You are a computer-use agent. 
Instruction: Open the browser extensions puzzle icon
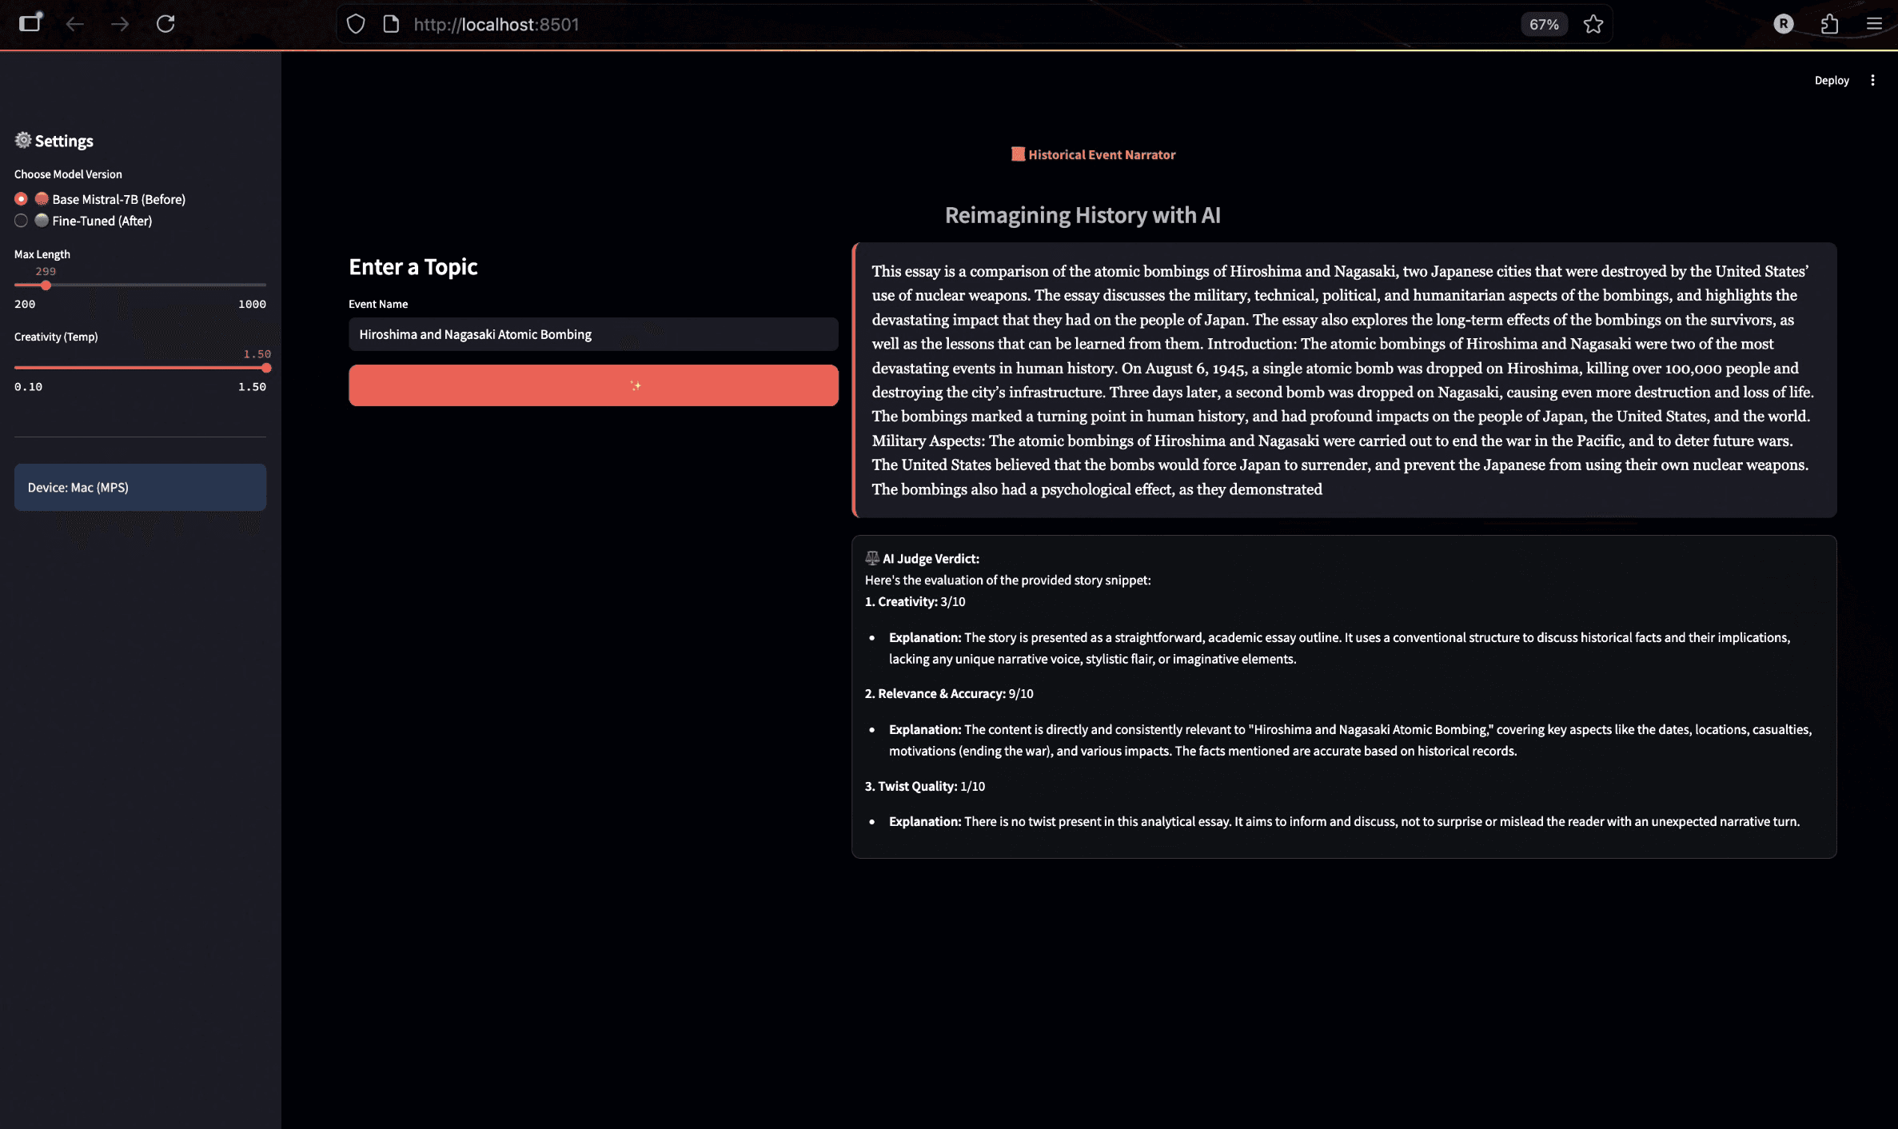point(1829,24)
